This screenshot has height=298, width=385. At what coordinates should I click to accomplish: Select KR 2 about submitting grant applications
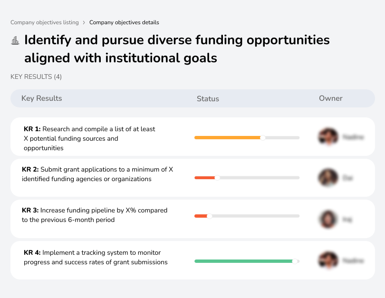(x=97, y=174)
